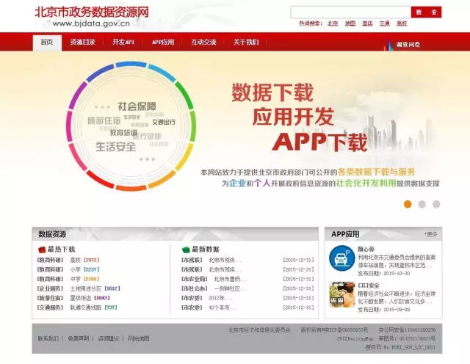Click the red 最热下载 section icon

point(42,250)
